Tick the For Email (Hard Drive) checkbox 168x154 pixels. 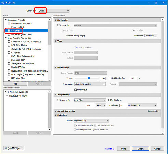click(x=9, y=34)
